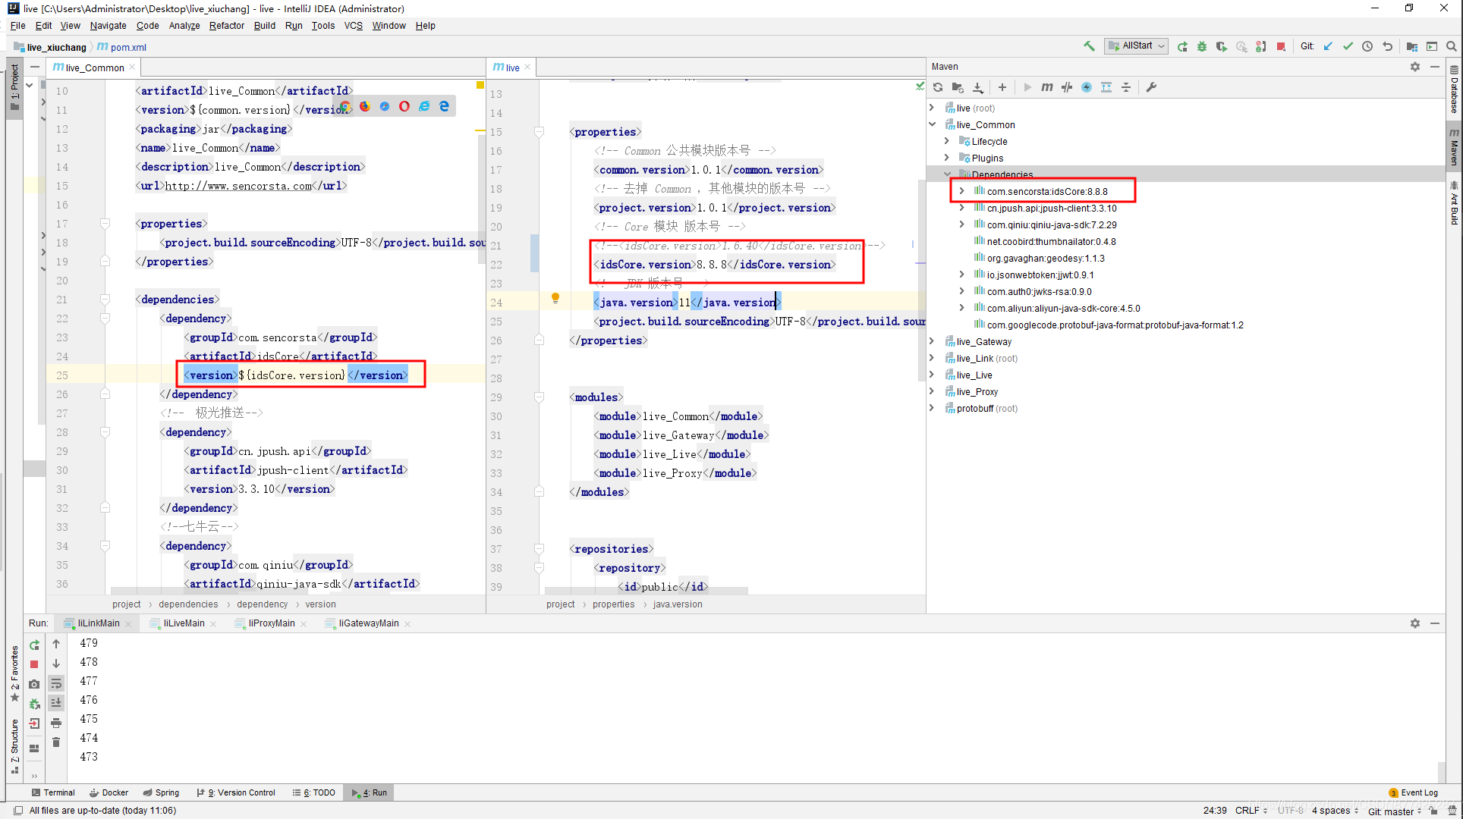Toggle the Favorites tool window stripe
This screenshot has height=819, width=1463.
(x=14, y=675)
